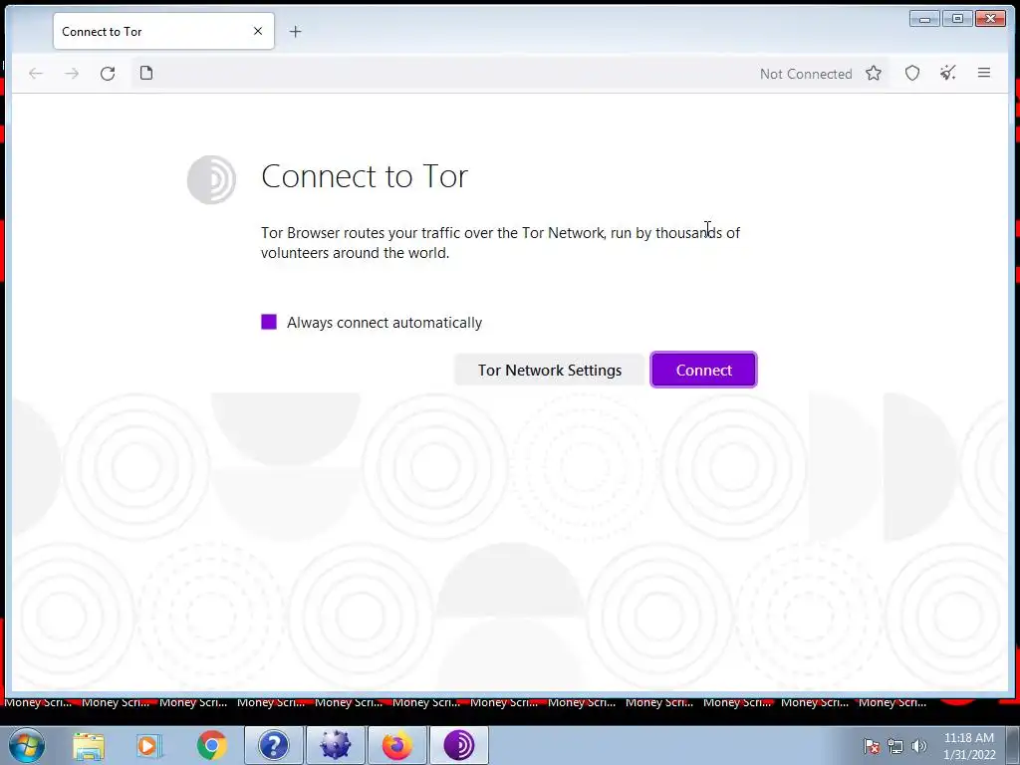Click the Tor onion logo
The height and width of the screenshot is (765, 1020).
tap(211, 179)
